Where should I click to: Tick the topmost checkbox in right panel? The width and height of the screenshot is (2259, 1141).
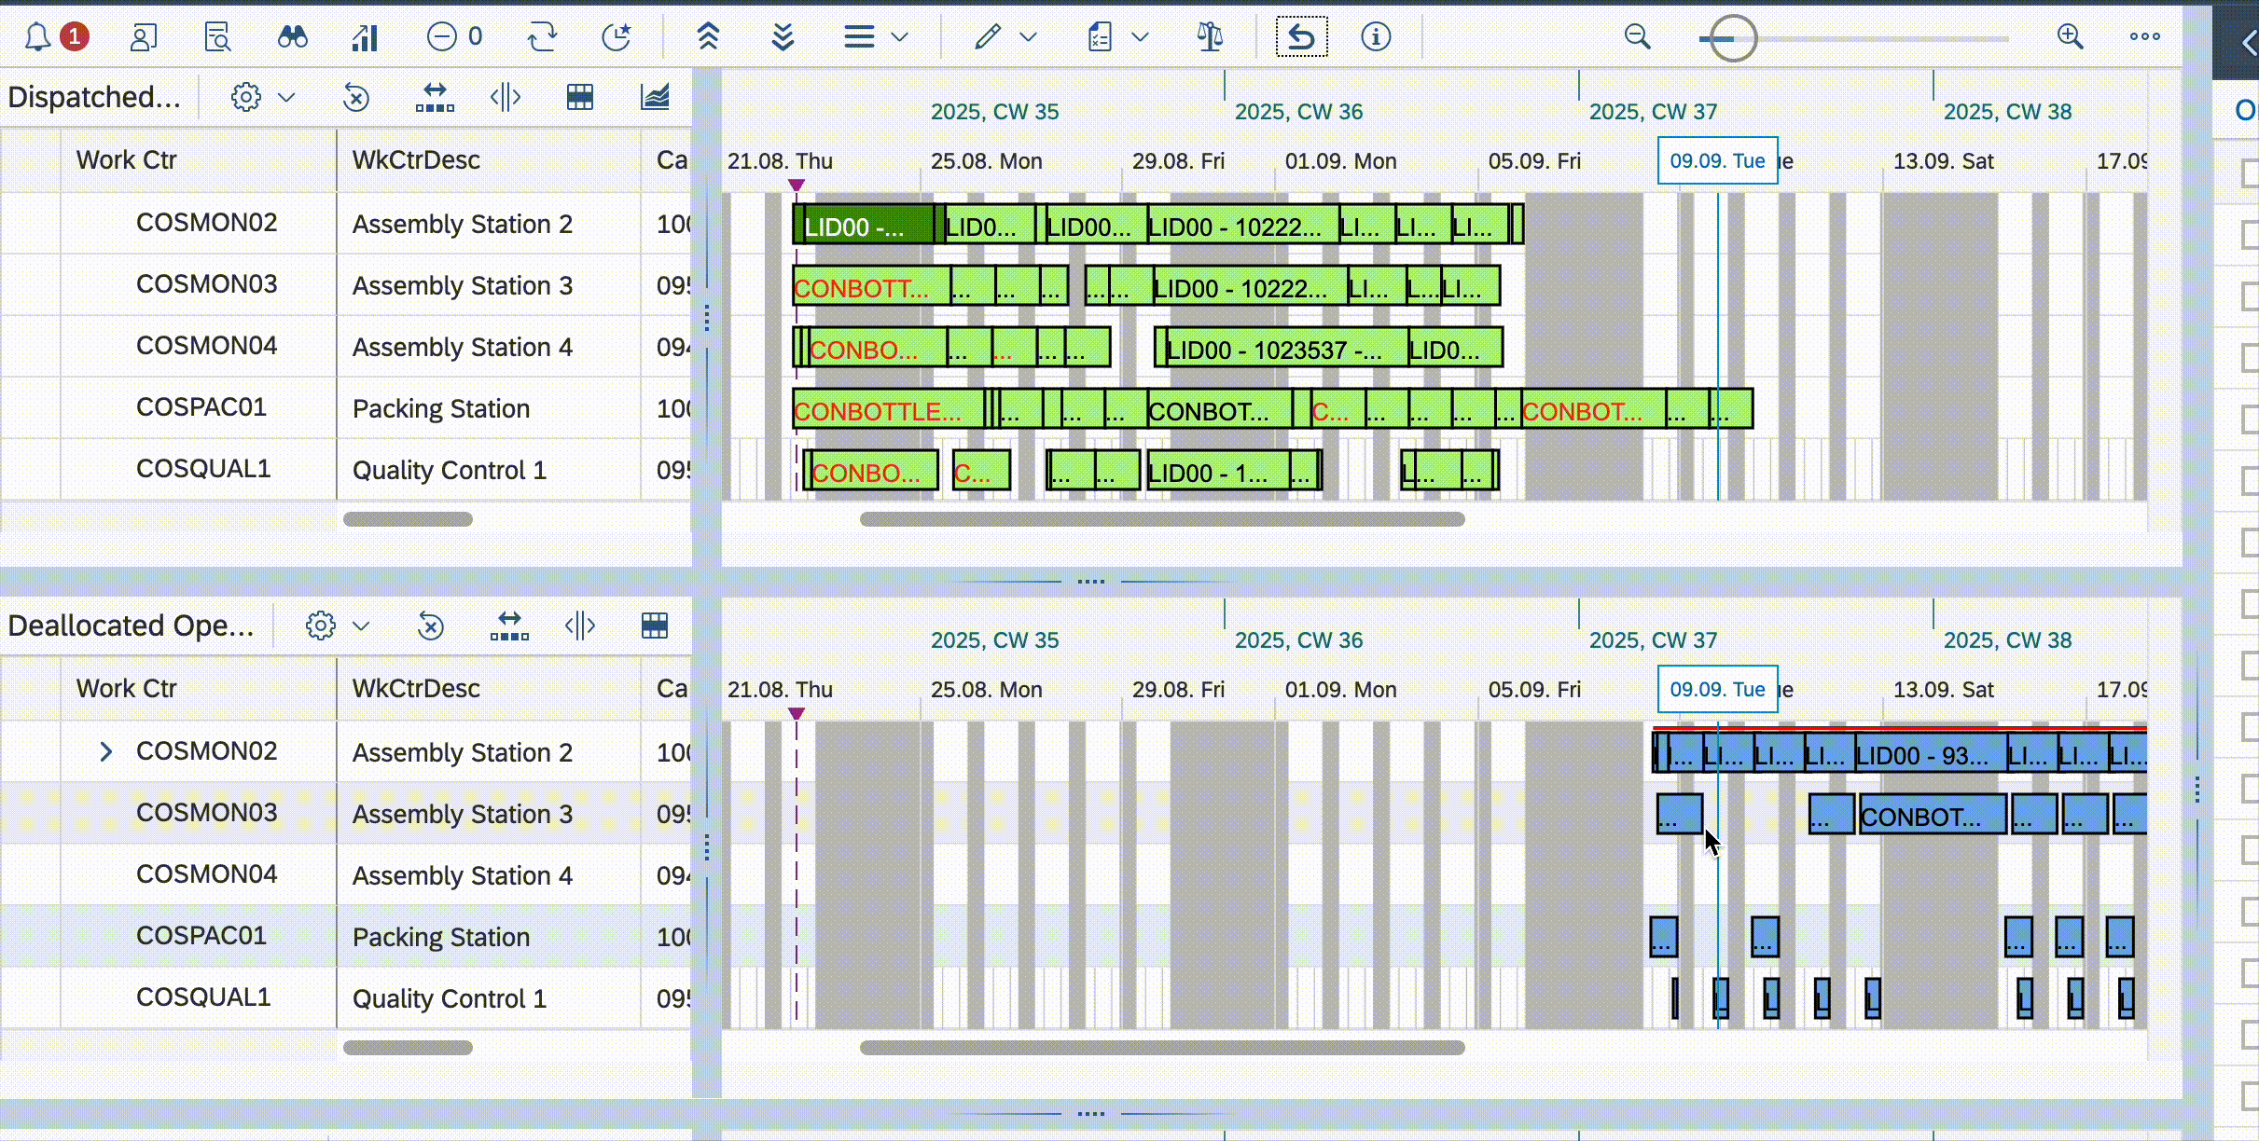(2250, 172)
